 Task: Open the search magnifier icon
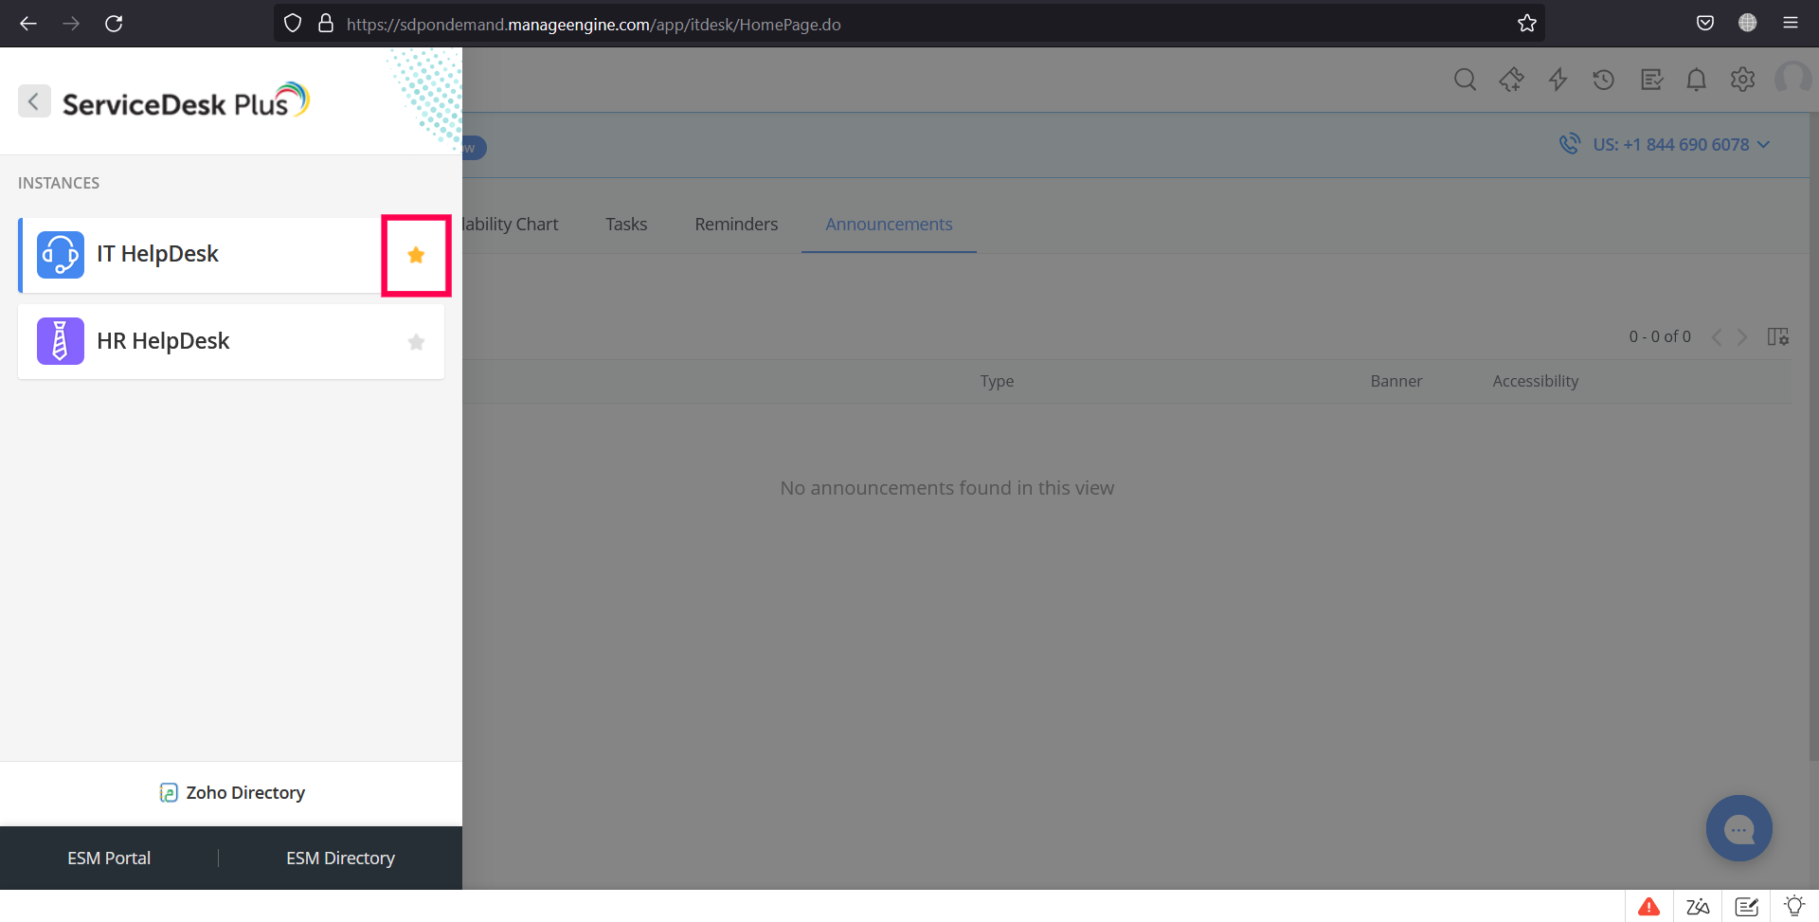click(1465, 80)
